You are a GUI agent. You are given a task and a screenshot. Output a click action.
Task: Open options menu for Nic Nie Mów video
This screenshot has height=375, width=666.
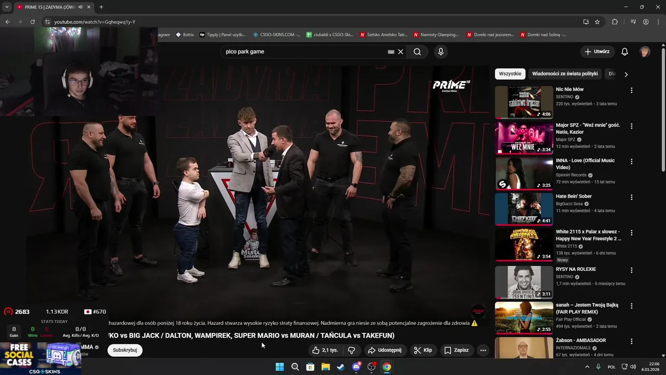(x=631, y=90)
